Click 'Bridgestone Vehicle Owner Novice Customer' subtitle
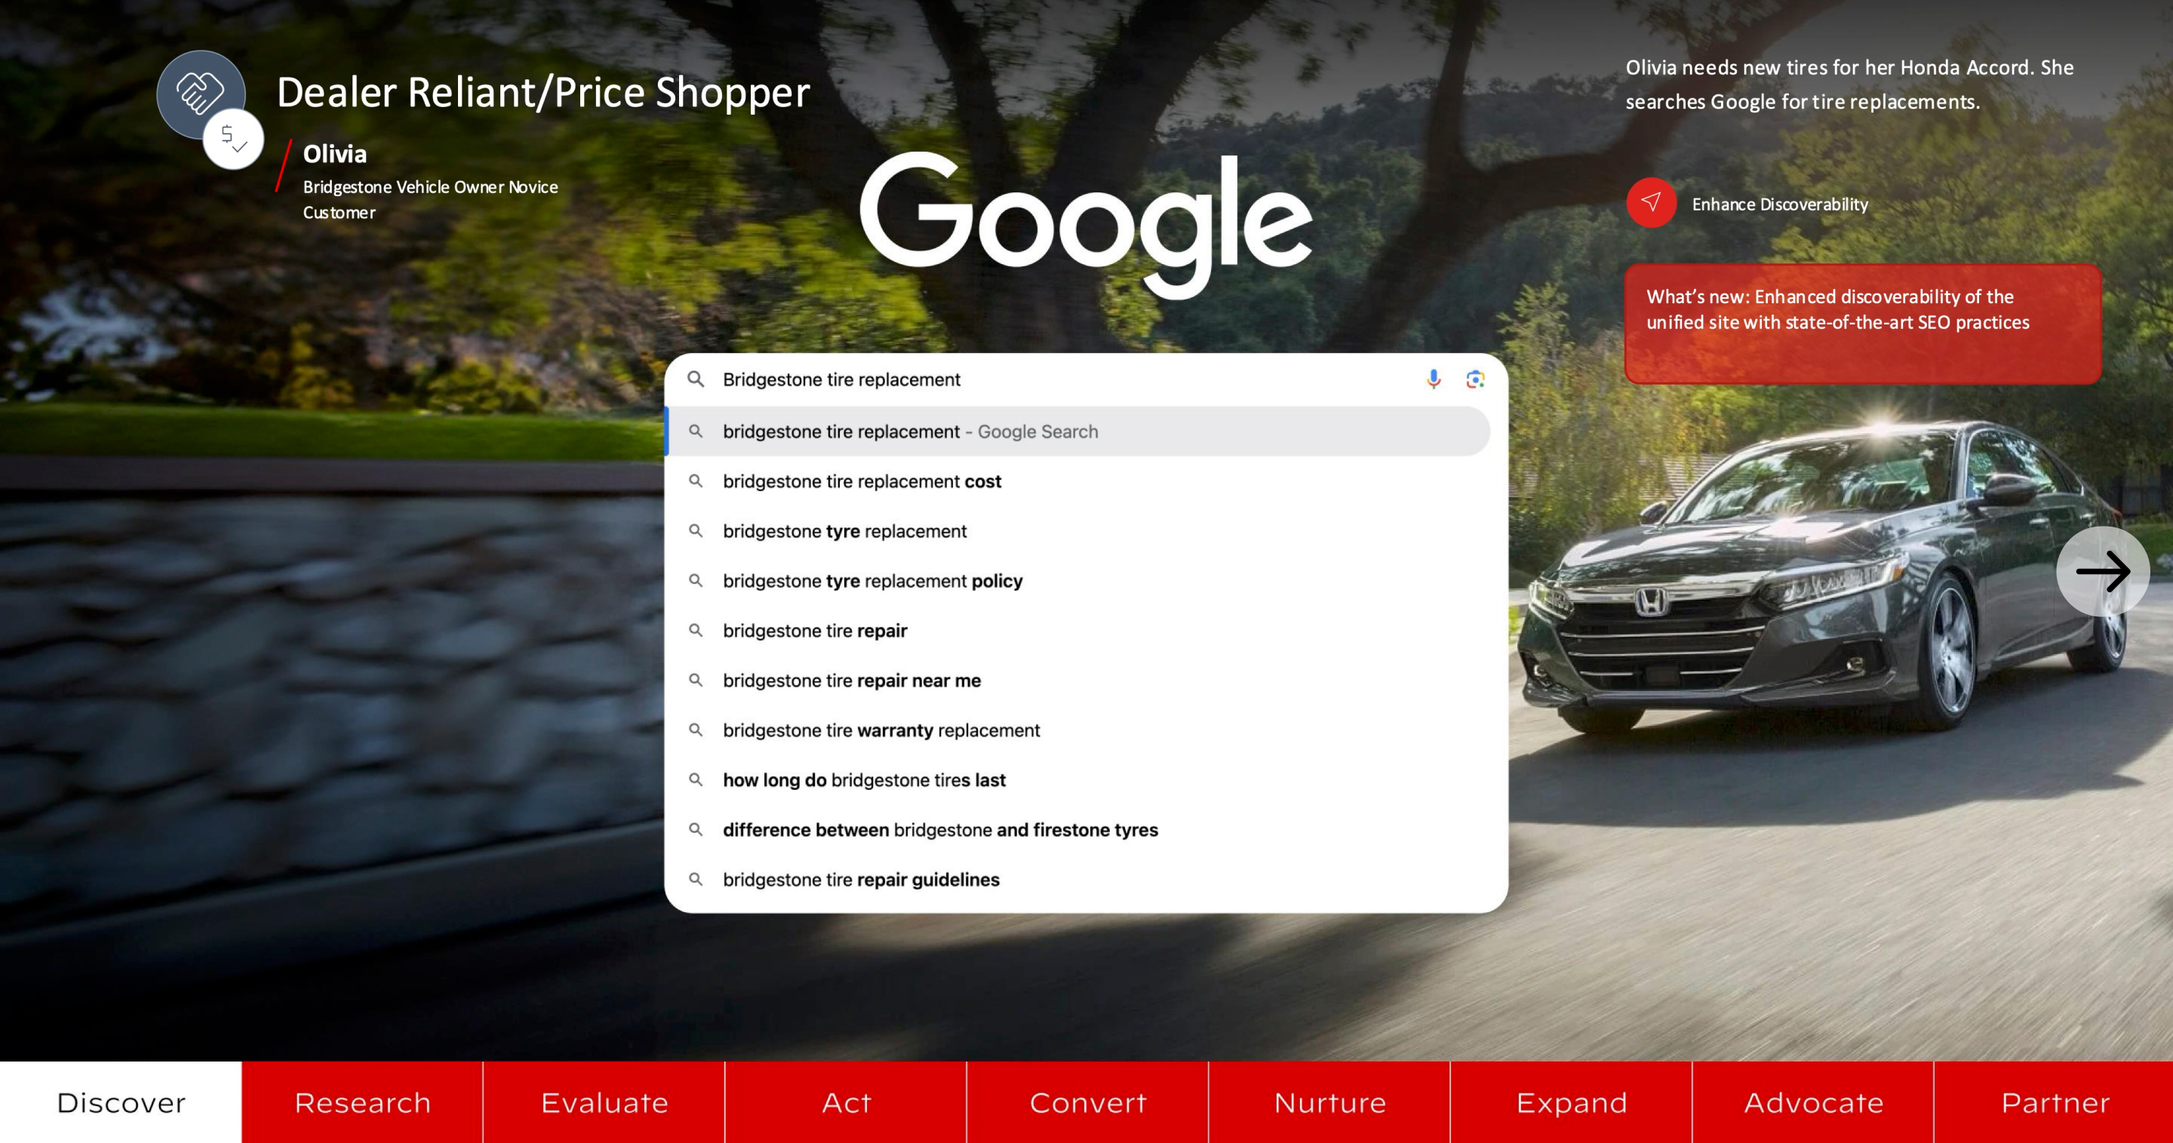The width and height of the screenshot is (2173, 1143). pos(430,199)
